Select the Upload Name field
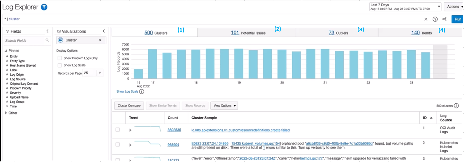The image size is (464, 162). pyautogui.click(x=19, y=97)
